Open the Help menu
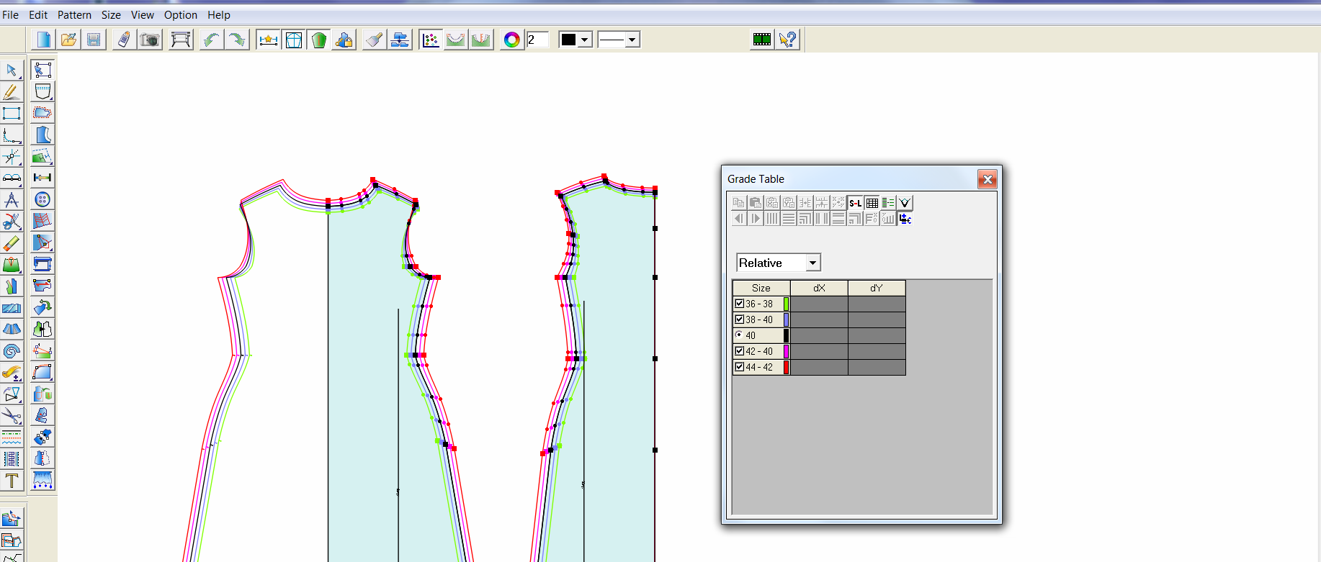Image resolution: width=1321 pixels, height=562 pixels. [x=218, y=14]
